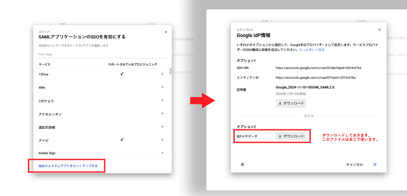Open the 適応的洞察 service chevron

click(x=162, y=127)
